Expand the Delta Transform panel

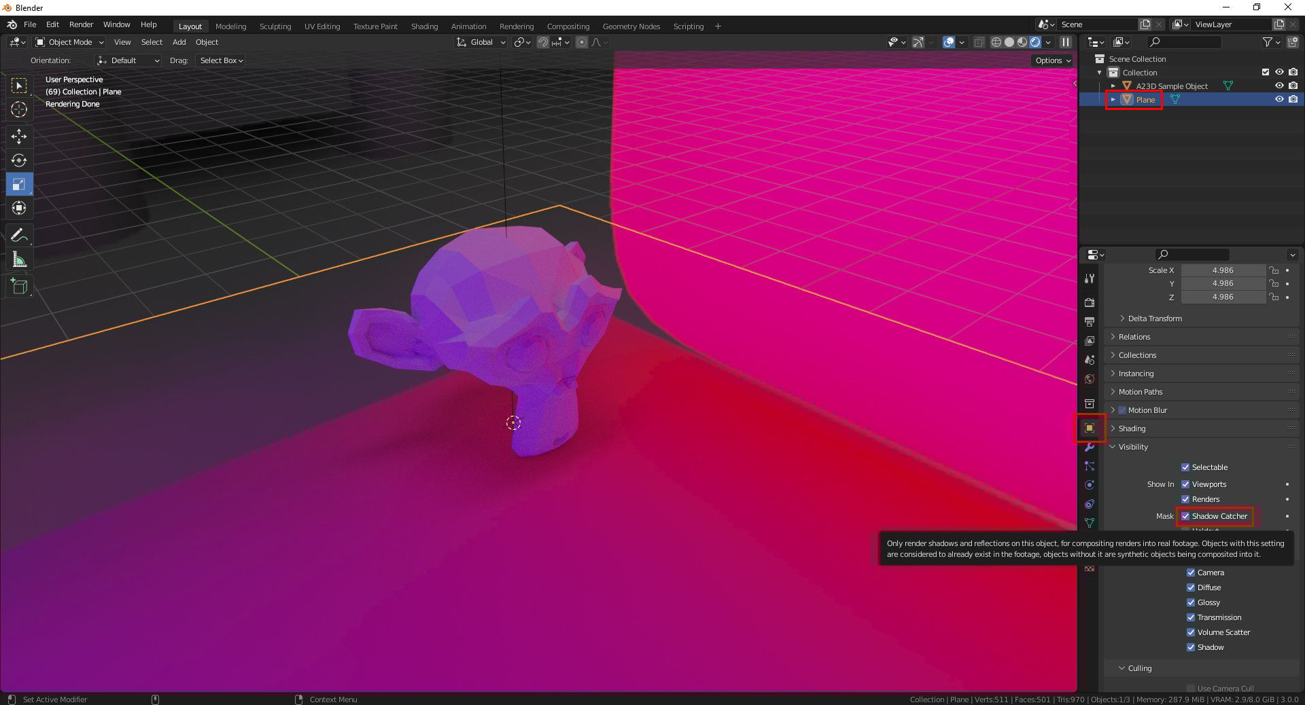click(x=1155, y=319)
